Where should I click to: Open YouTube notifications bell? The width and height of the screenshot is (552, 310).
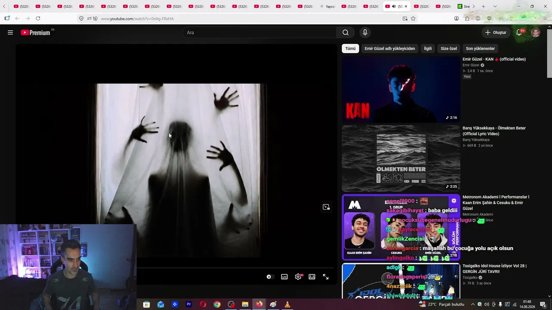click(519, 32)
